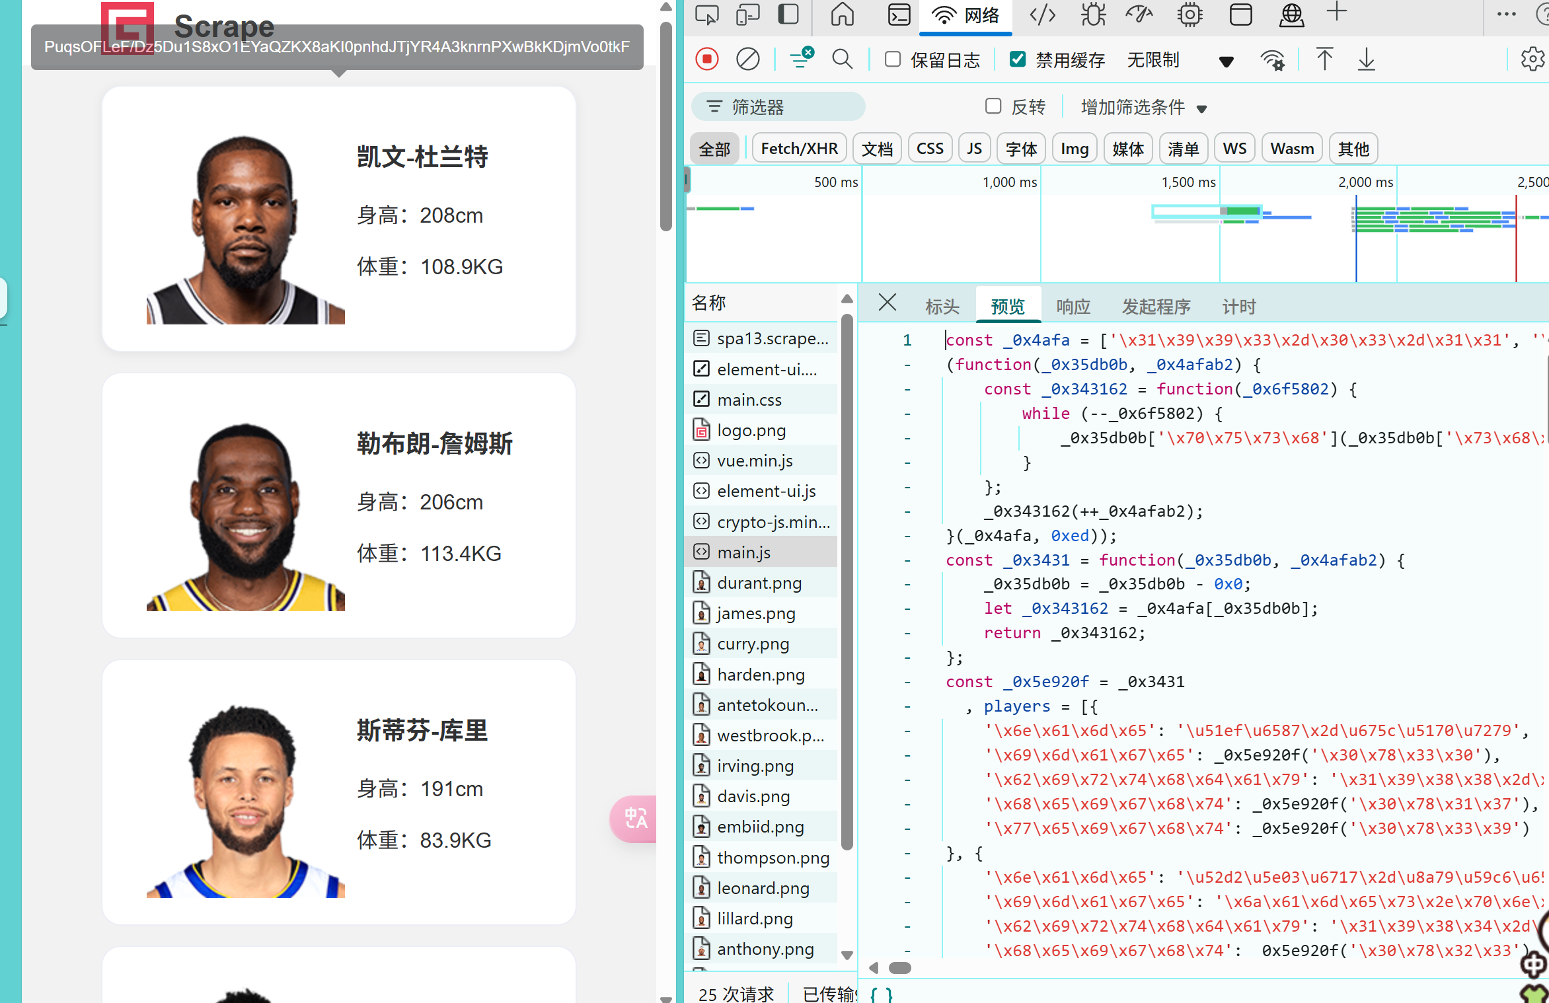1549x1003 pixels.
Task: Check the 反转 invert filter box
Action: point(994,106)
